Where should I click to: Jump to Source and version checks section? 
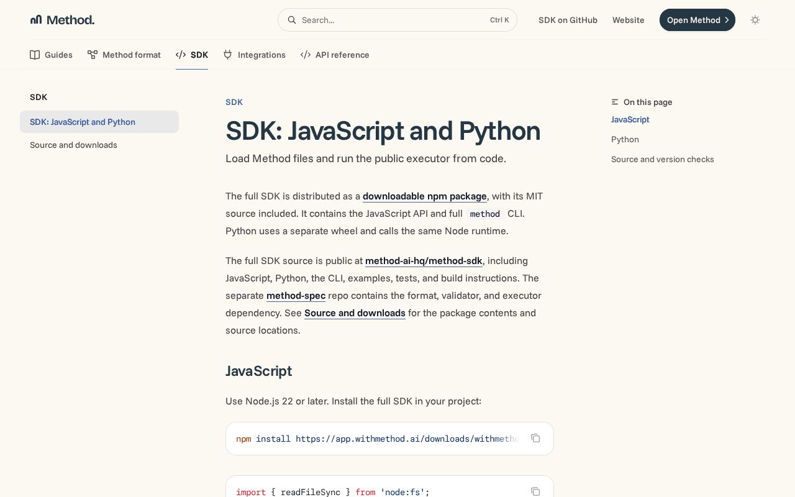[663, 159]
